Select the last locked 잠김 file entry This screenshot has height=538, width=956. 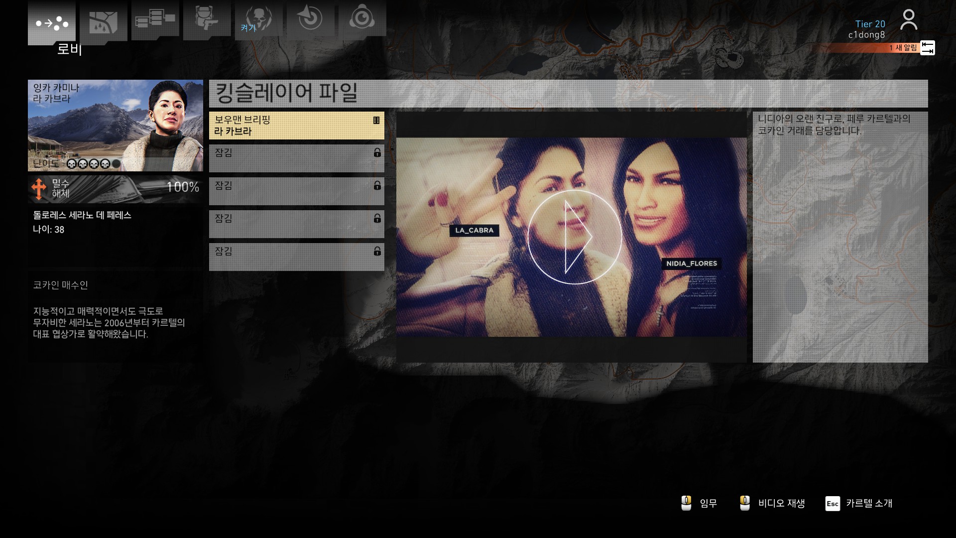296,257
